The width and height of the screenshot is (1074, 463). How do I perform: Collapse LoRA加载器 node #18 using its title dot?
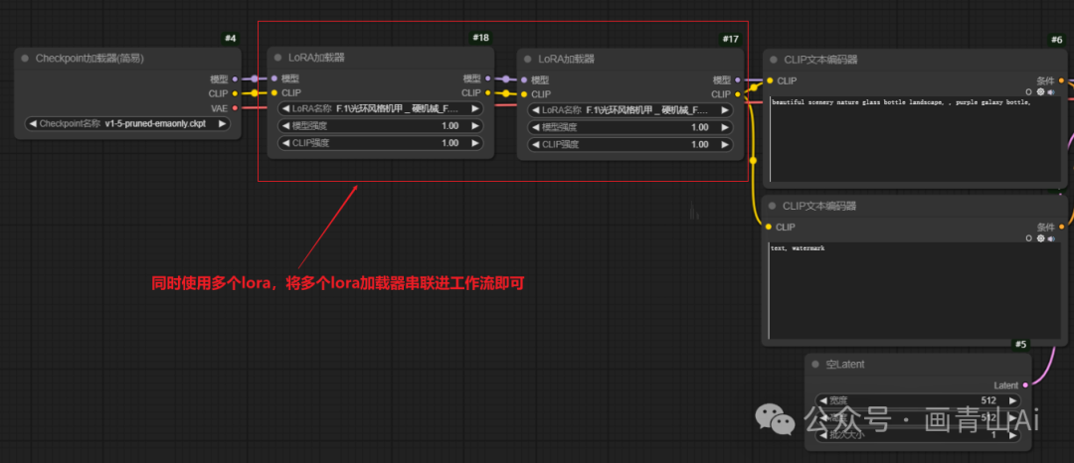coord(278,58)
